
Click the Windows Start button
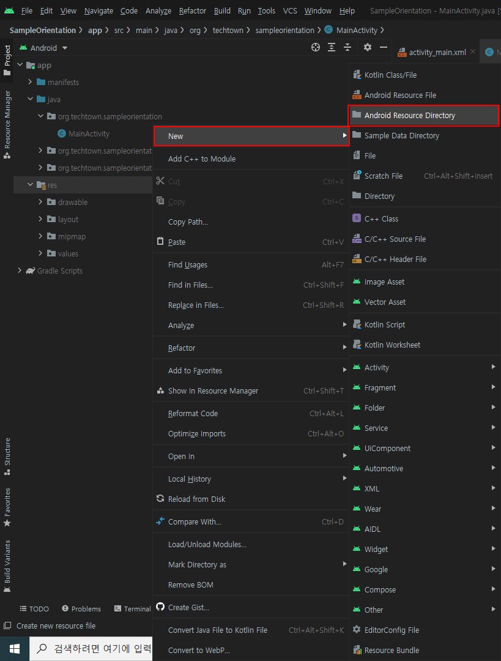click(14, 649)
